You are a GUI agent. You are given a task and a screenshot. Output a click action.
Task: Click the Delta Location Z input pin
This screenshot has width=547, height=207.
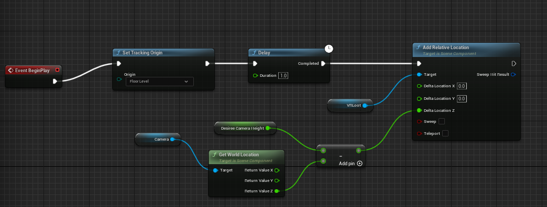[419, 110]
